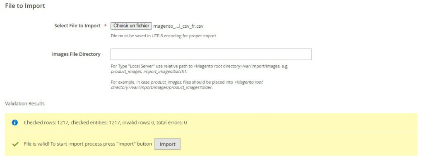This screenshot has width=424, height=163.
Task: Click the selected filename magento_..._csv_fr.csv
Action: click(x=178, y=26)
